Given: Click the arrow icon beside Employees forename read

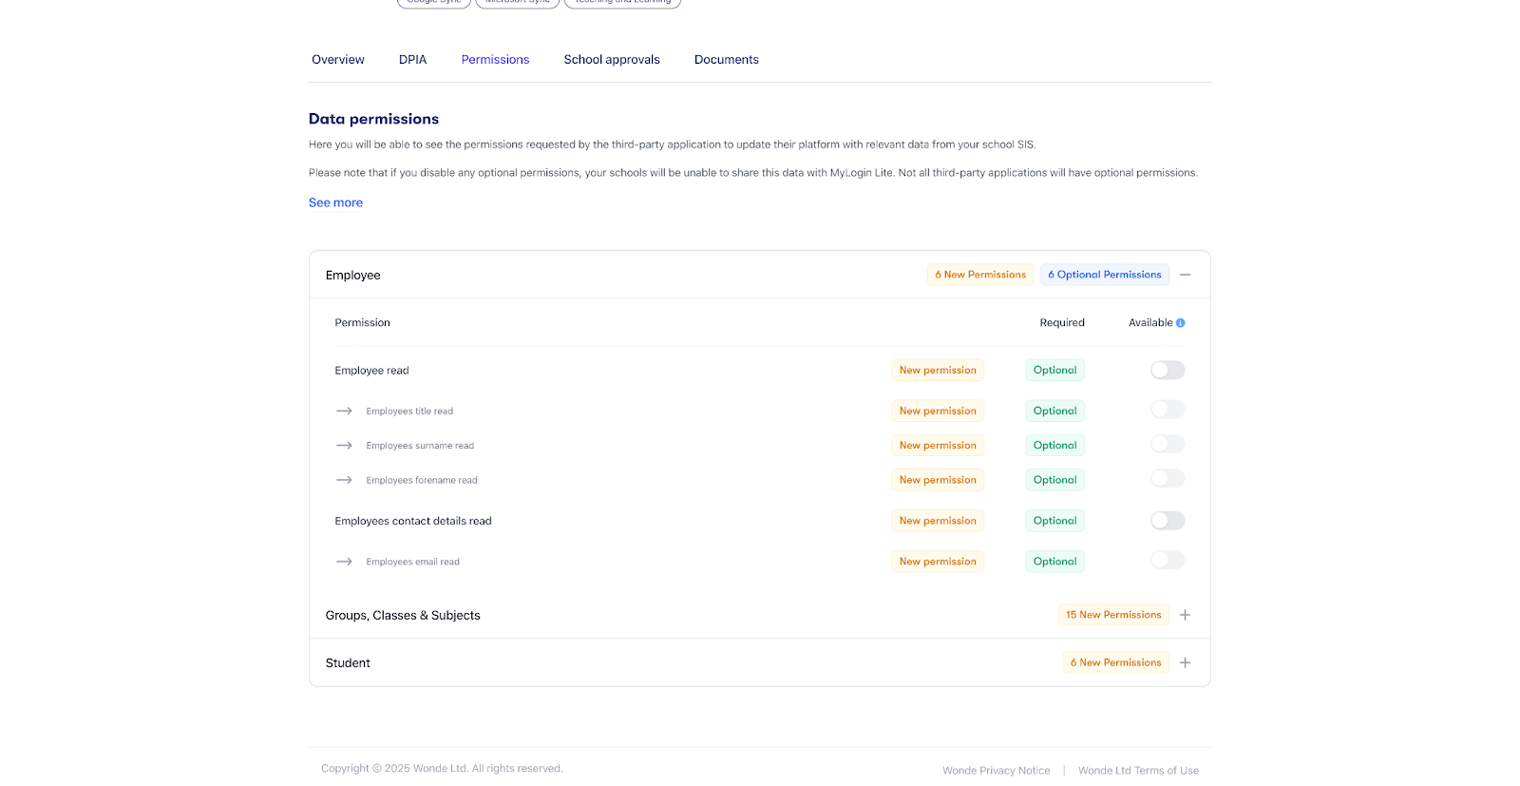Looking at the screenshot, I should click(x=344, y=480).
